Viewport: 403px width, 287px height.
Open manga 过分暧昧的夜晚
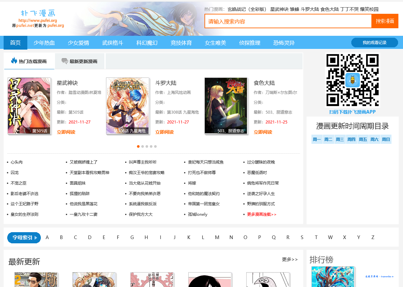click(x=261, y=162)
